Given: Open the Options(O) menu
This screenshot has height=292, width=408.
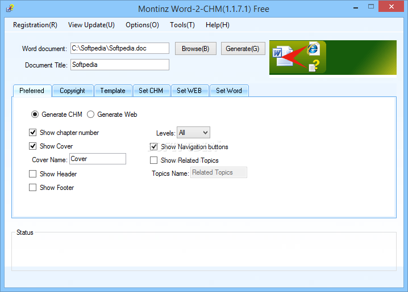Looking at the screenshot, I should (x=142, y=25).
